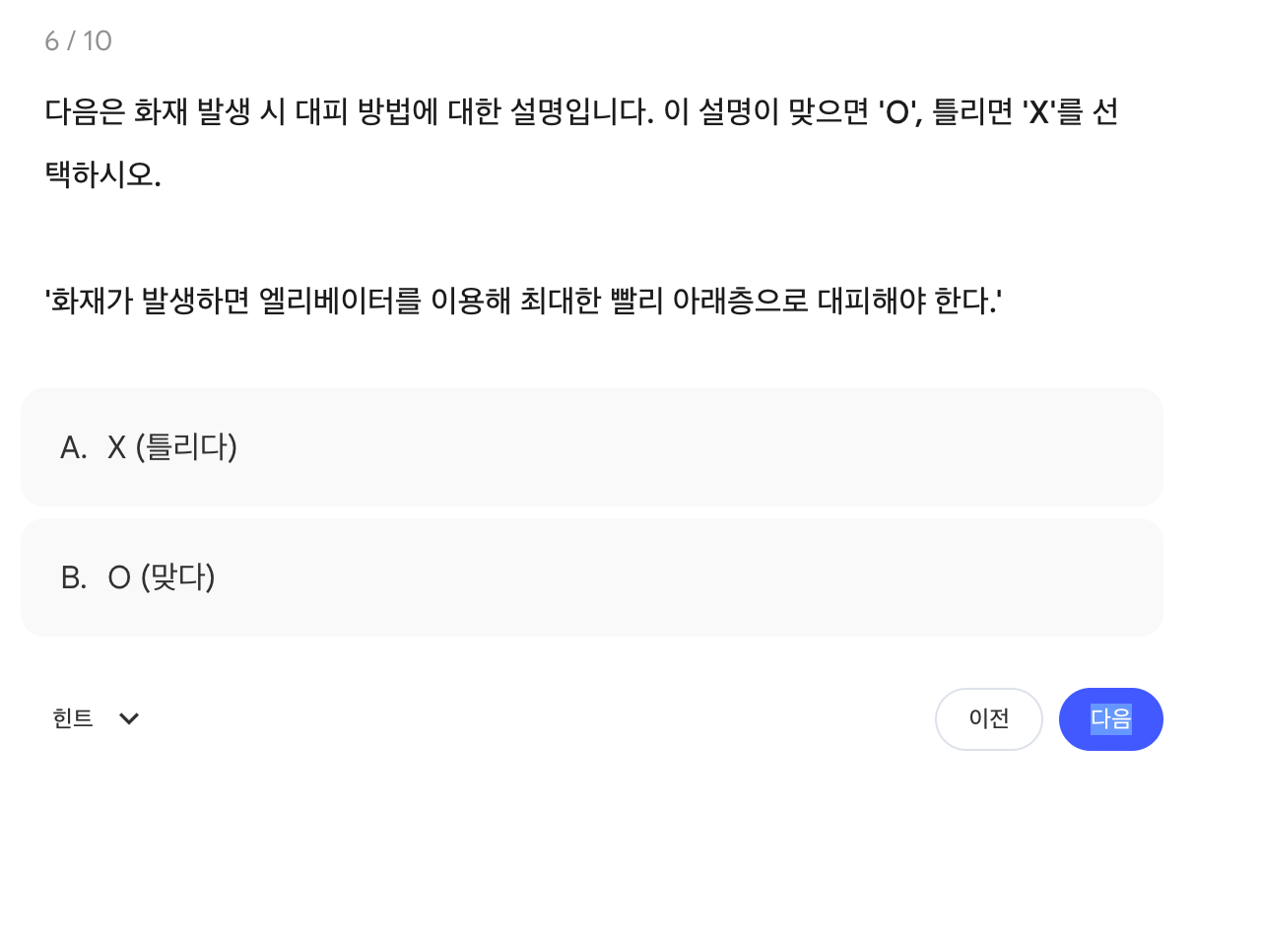
Task: Click the word 맞다 in option B
Action: click(x=177, y=577)
